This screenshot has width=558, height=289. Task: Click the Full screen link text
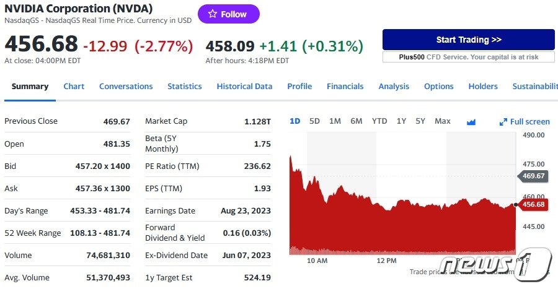[x=530, y=122]
